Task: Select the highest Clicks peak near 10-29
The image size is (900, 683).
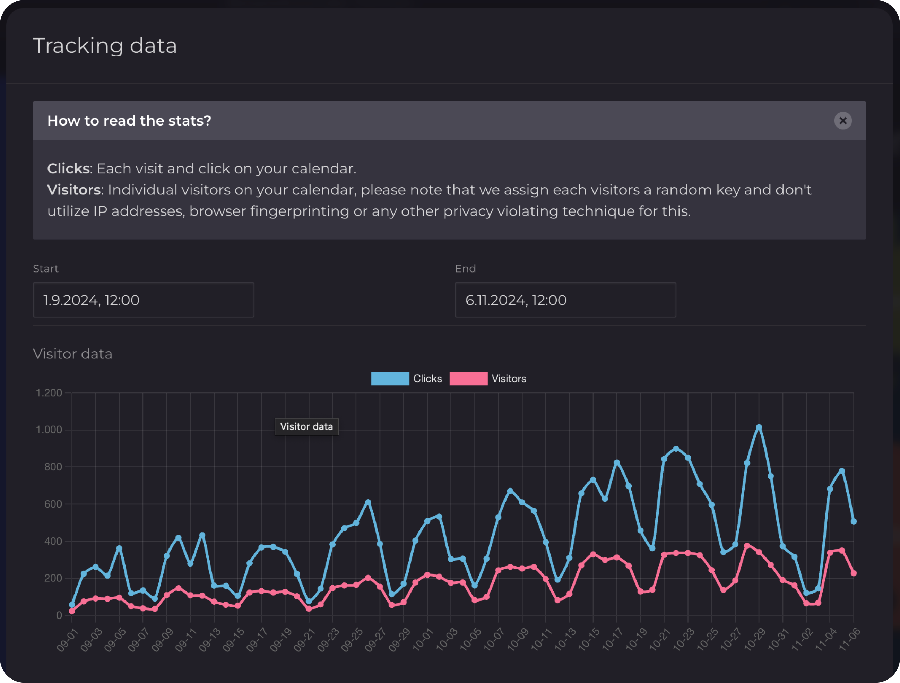Action: [x=759, y=427]
